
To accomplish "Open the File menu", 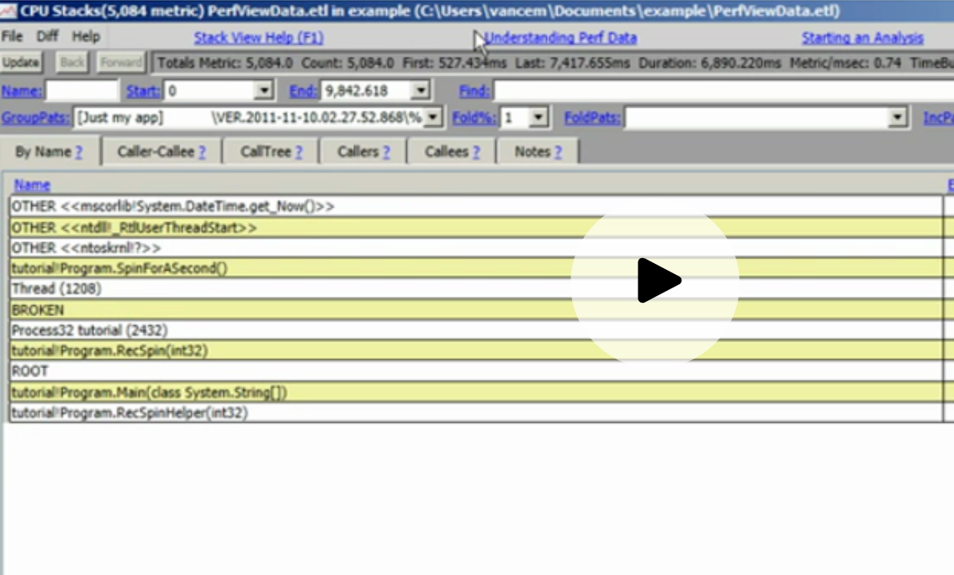I will click(x=12, y=36).
